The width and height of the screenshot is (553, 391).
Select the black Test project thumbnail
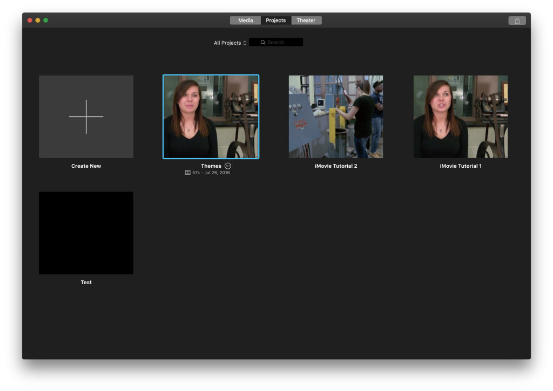86,233
